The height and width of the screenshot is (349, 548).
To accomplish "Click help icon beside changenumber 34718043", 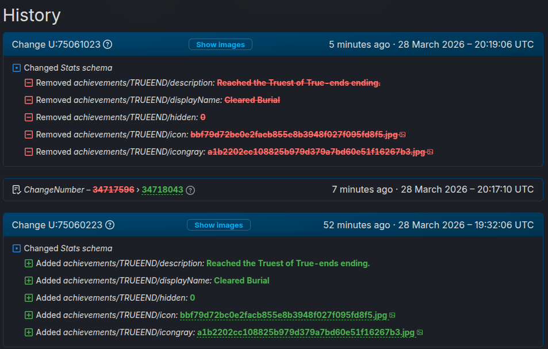I will tap(190, 190).
